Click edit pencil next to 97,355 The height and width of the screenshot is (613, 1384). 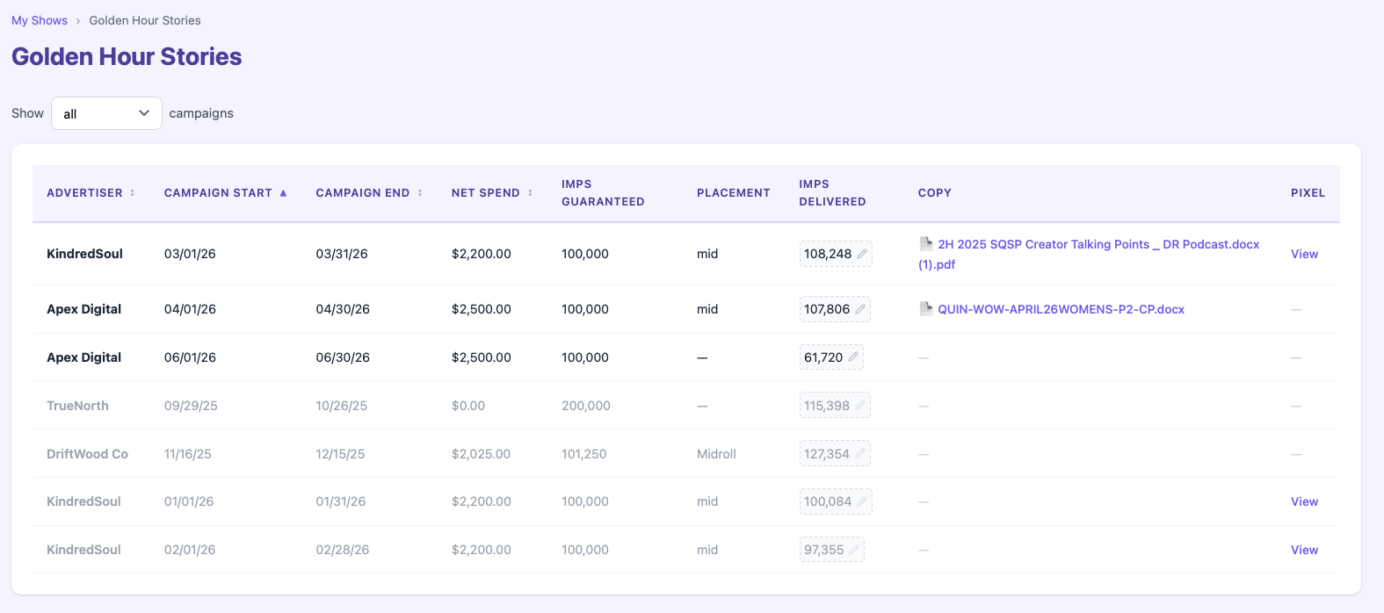pos(854,550)
